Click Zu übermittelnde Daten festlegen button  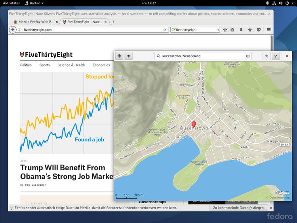[238, 208]
